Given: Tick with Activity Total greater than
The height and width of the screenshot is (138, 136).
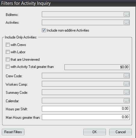Looking at the screenshot, I should coord(8,67).
